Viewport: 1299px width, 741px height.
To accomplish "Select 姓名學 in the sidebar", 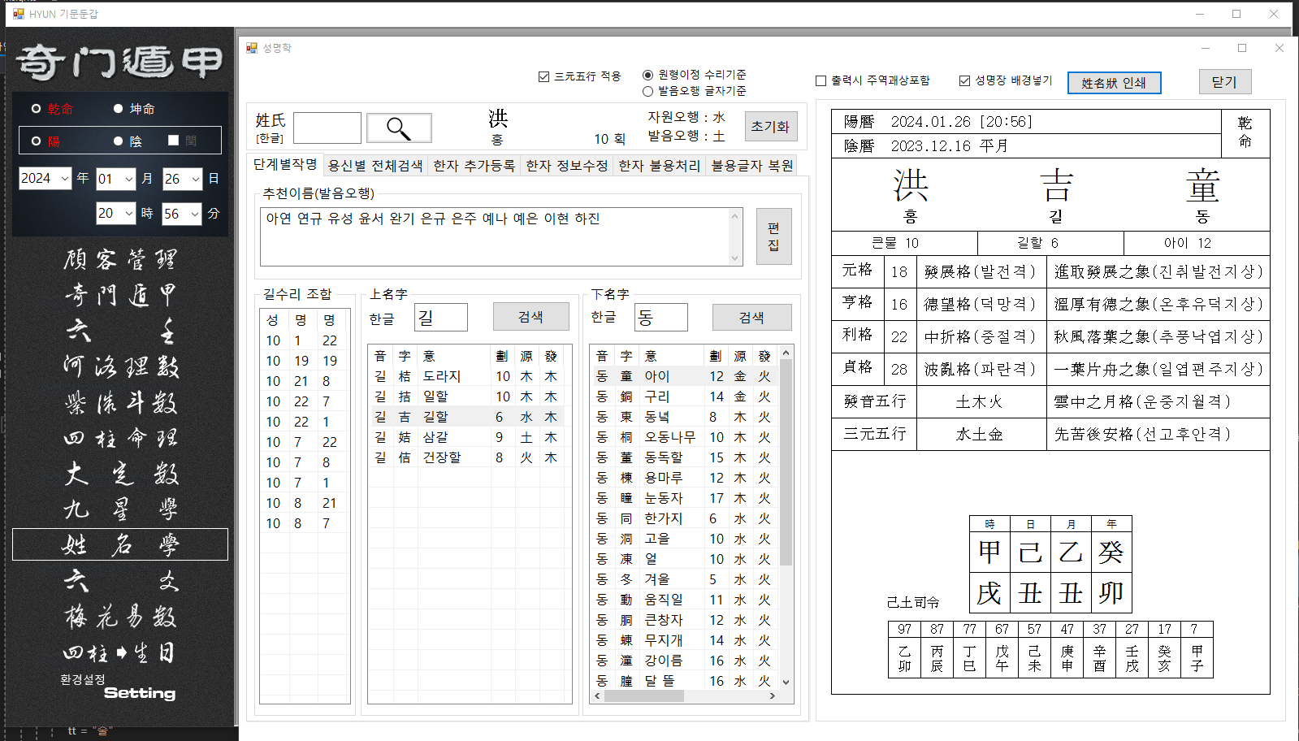I will tap(120, 544).
